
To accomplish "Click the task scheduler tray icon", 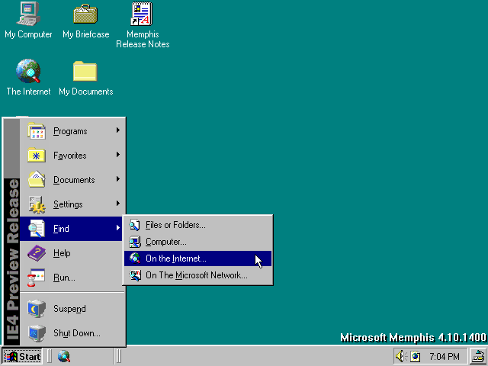I will [415, 356].
